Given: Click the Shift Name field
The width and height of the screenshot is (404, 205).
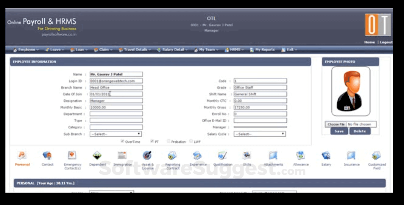Looking at the screenshot, I should tap(260, 94).
